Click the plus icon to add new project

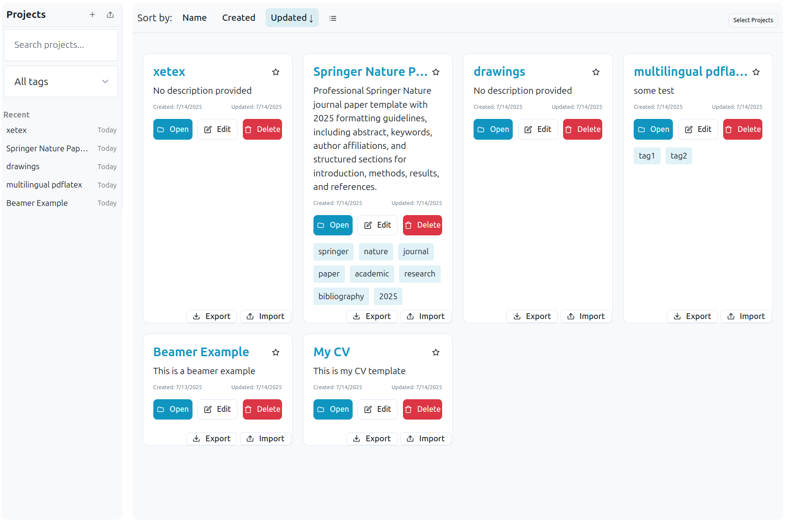click(x=92, y=15)
